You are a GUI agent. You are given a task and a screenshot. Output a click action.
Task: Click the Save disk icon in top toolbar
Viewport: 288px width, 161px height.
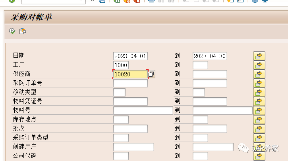(102, 1)
